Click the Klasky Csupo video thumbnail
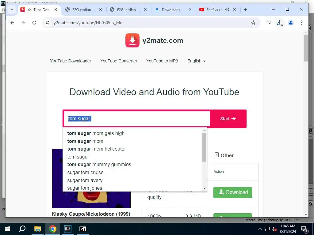The width and height of the screenshot is (314, 235). click(x=91, y=178)
